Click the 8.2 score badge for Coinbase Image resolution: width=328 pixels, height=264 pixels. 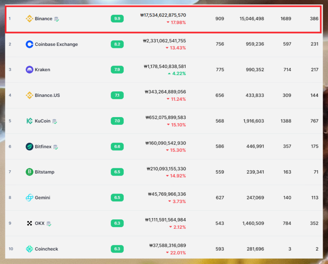tap(117, 44)
